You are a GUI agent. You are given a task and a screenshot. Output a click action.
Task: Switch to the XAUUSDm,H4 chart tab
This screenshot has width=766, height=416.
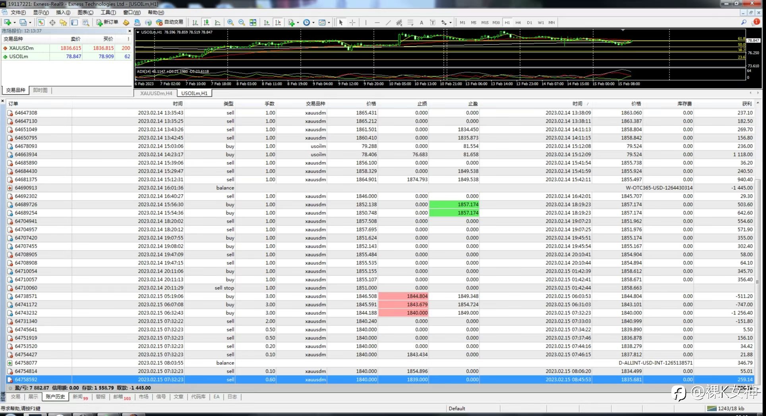[x=156, y=93]
